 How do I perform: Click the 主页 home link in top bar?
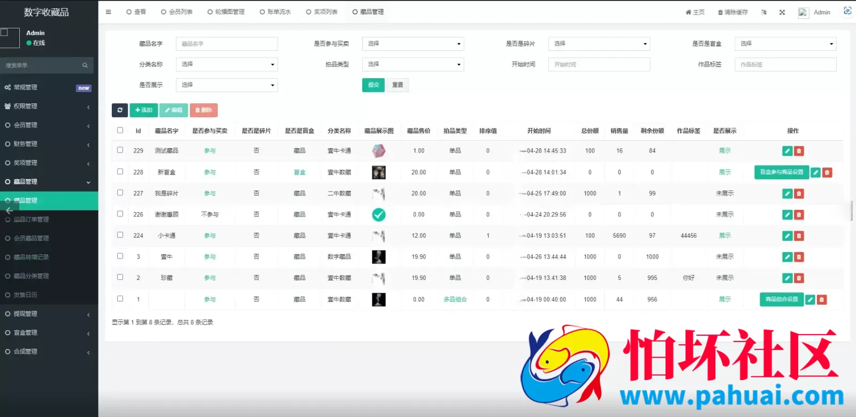tap(695, 12)
